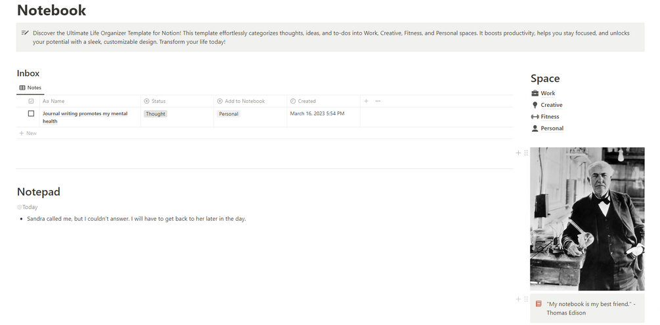Open the Creative space link

coord(552,105)
